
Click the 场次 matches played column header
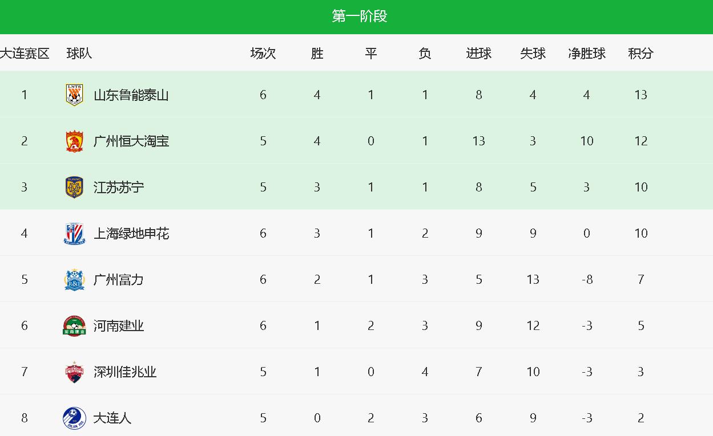[x=263, y=54]
